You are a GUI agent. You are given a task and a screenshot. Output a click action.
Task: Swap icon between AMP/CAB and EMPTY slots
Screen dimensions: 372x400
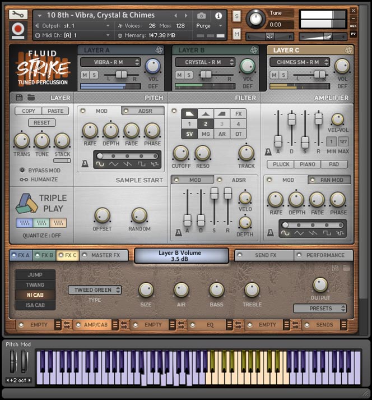pos(124,325)
